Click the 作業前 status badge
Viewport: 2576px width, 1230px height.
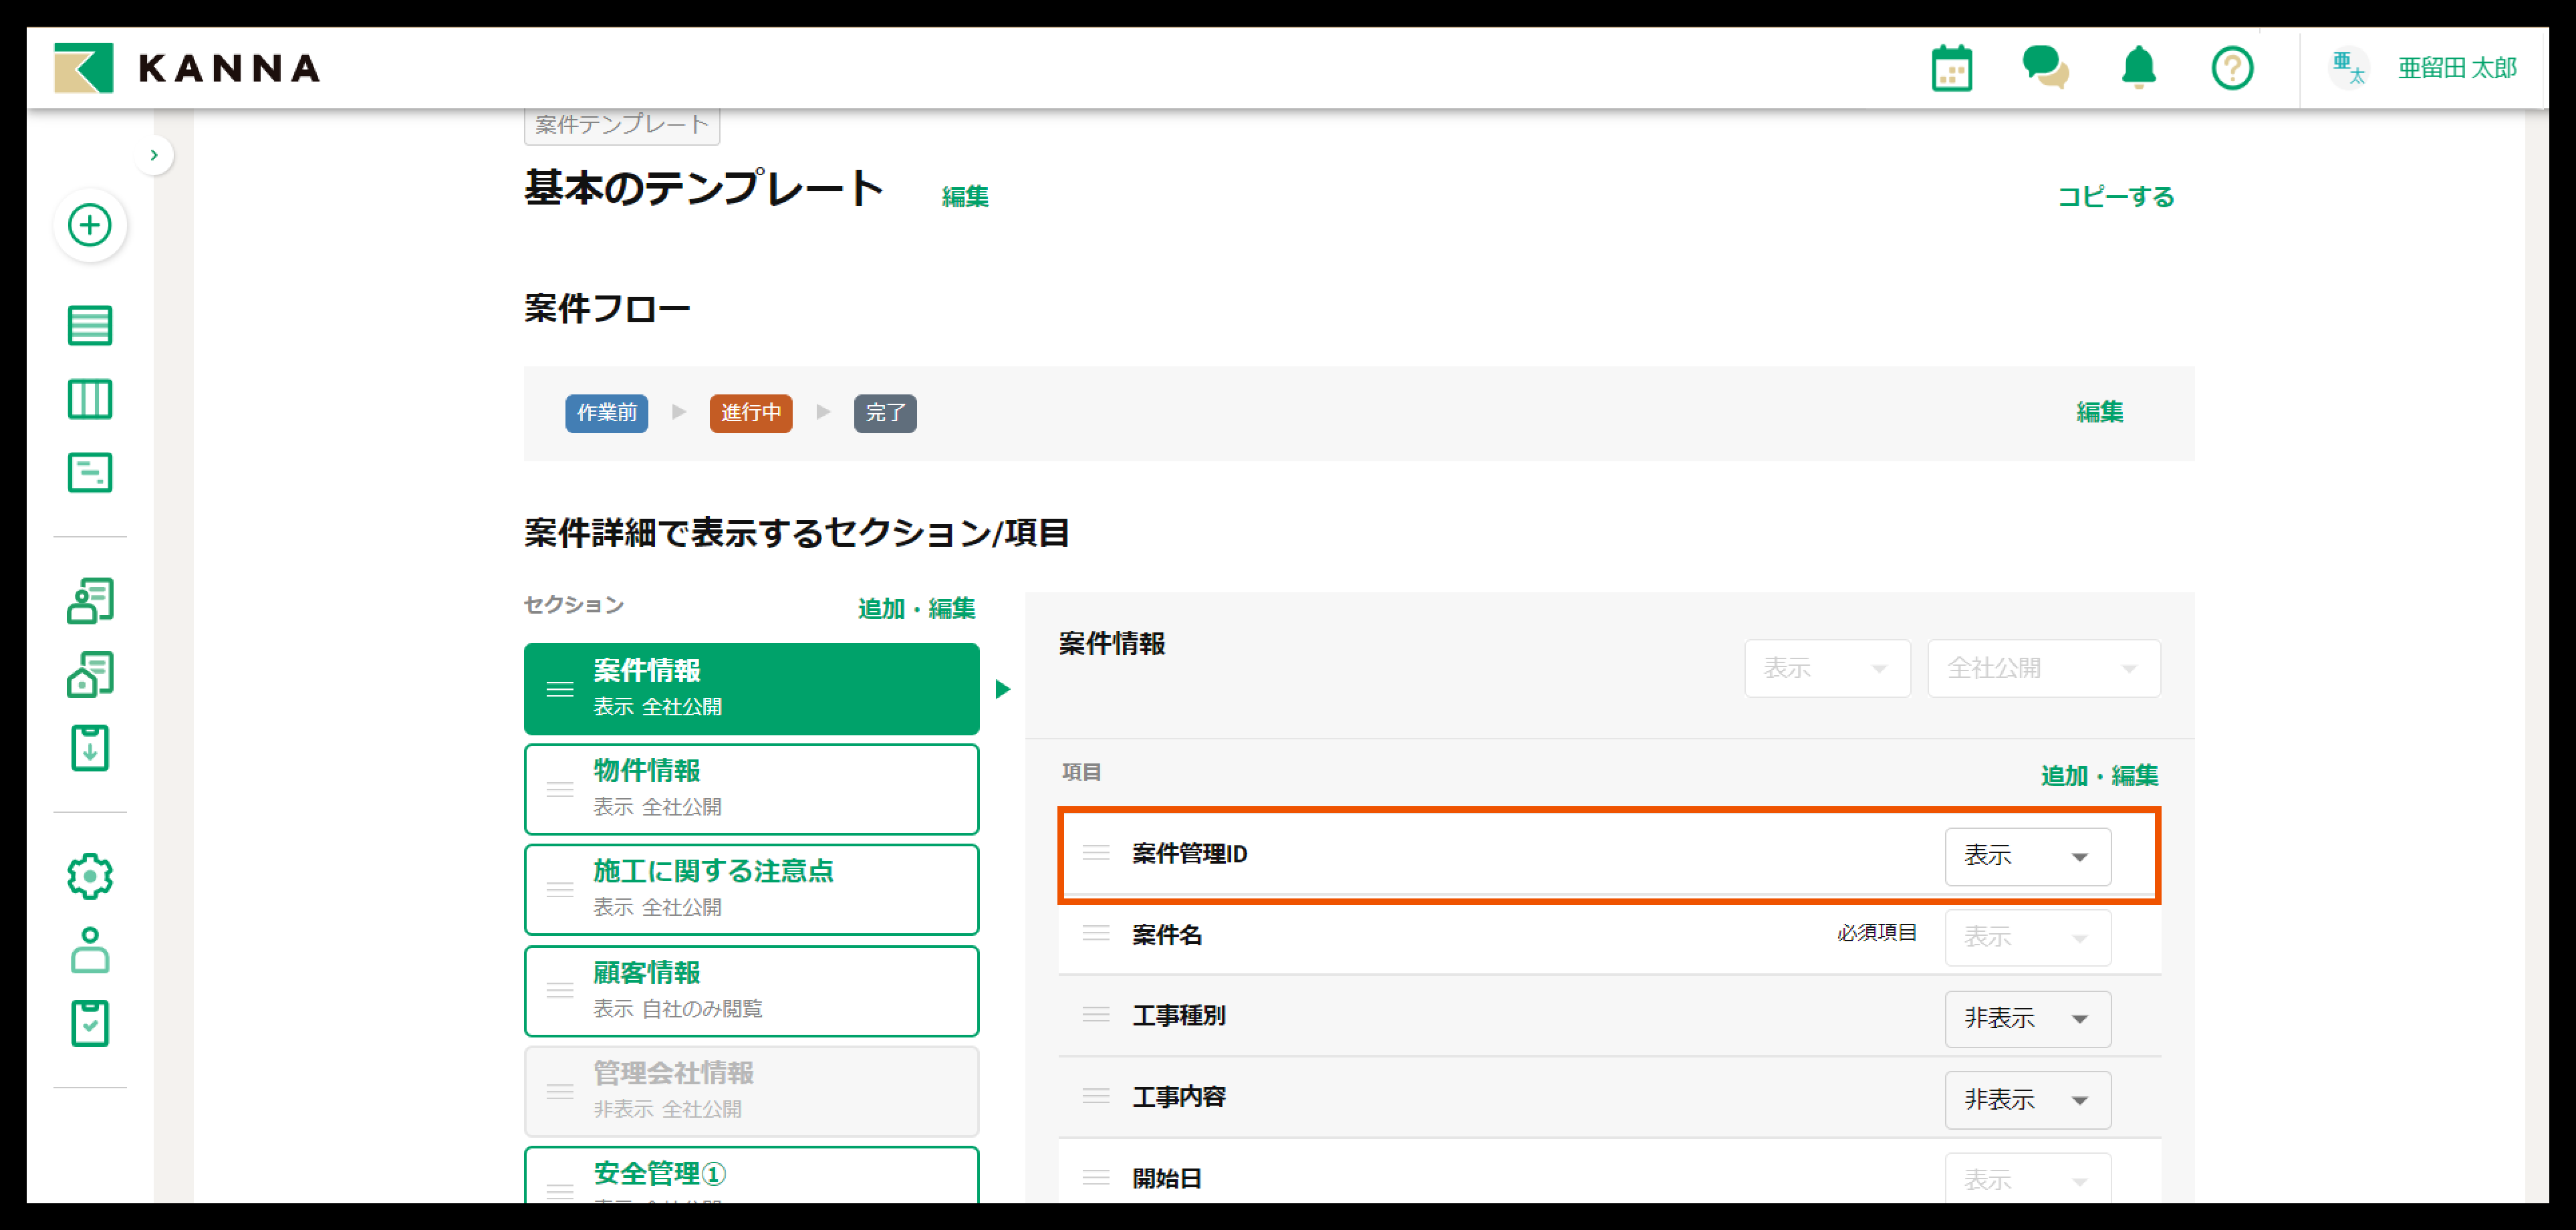point(607,413)
